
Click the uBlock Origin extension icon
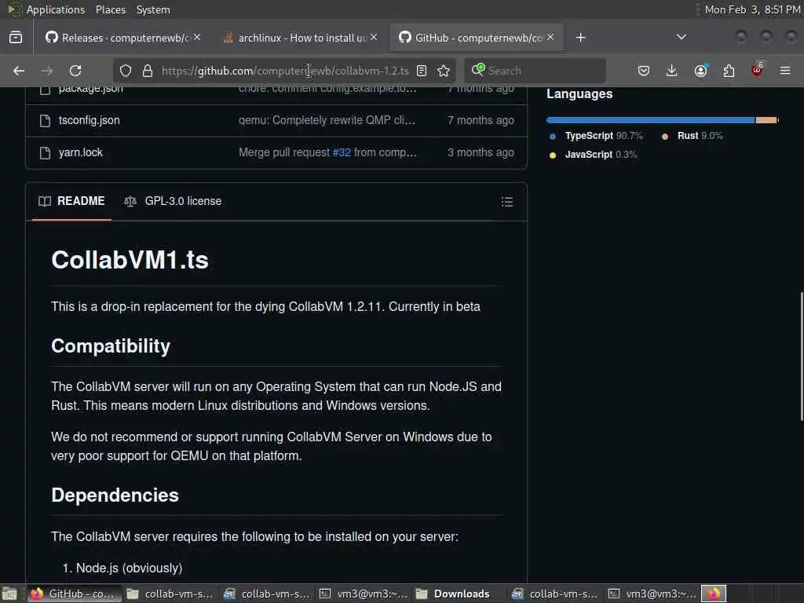point(757,70)
